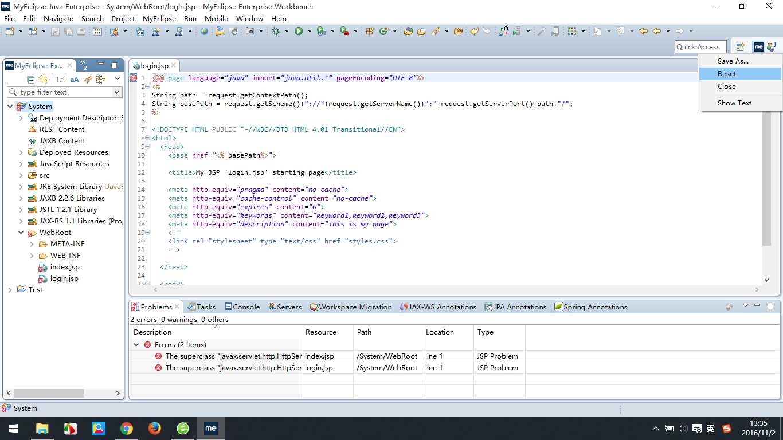Click the Open Perspective icon beside Quick Access
The height and width of the screenshot is (440, 783).
coord(740,47)
